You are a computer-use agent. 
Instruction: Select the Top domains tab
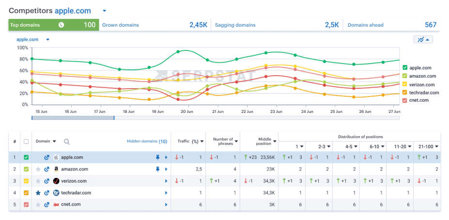[54, 25]
